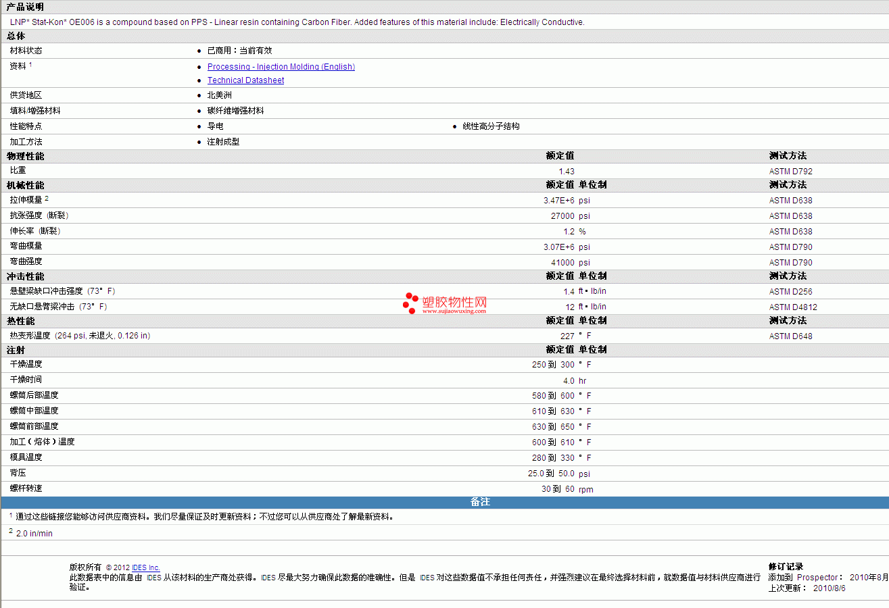The image size is (889, 608).
Task: Select the 产品说明 section header
Action: (x=26, y=7)
